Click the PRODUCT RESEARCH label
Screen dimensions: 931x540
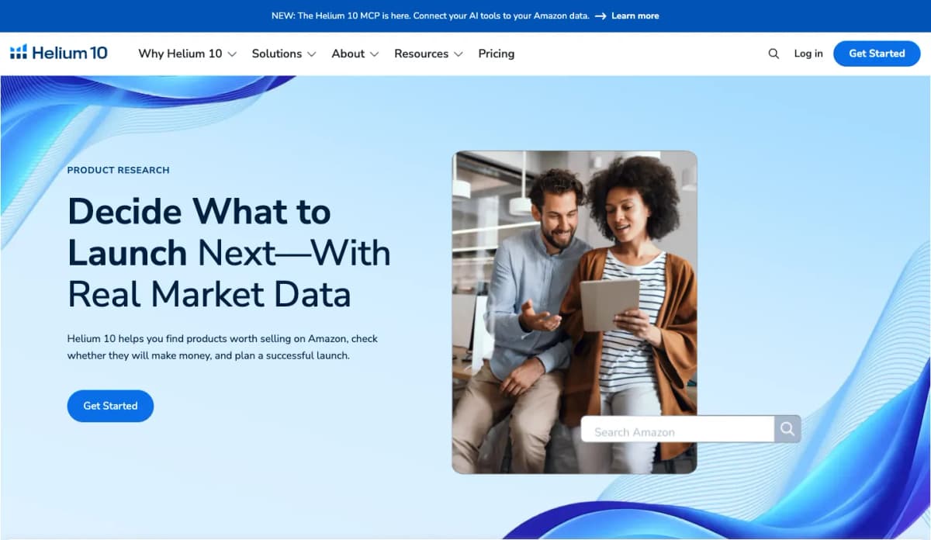[118, 170]
